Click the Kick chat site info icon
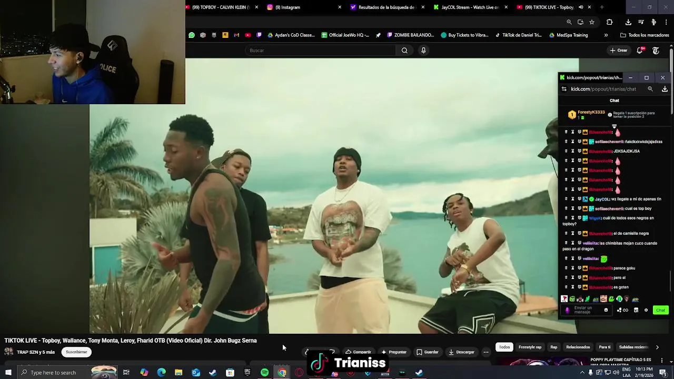 point(564,89)
